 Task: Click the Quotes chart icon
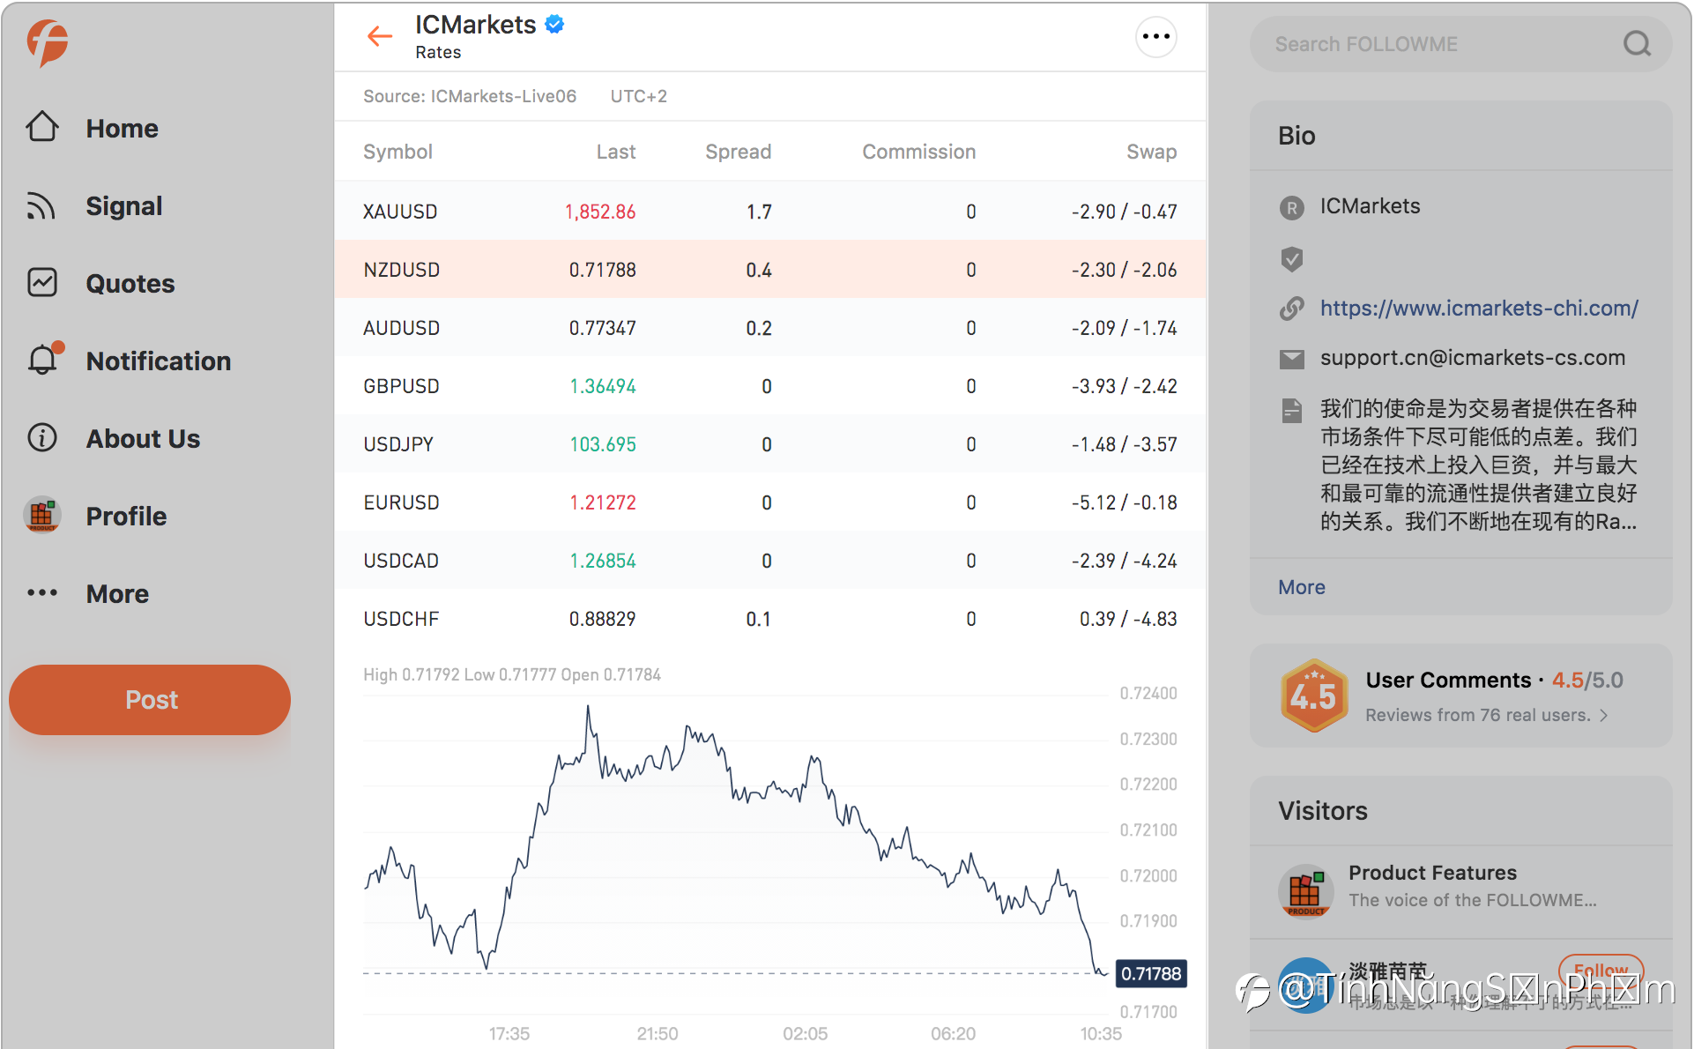pyautogui.click(x=42, y=283)
